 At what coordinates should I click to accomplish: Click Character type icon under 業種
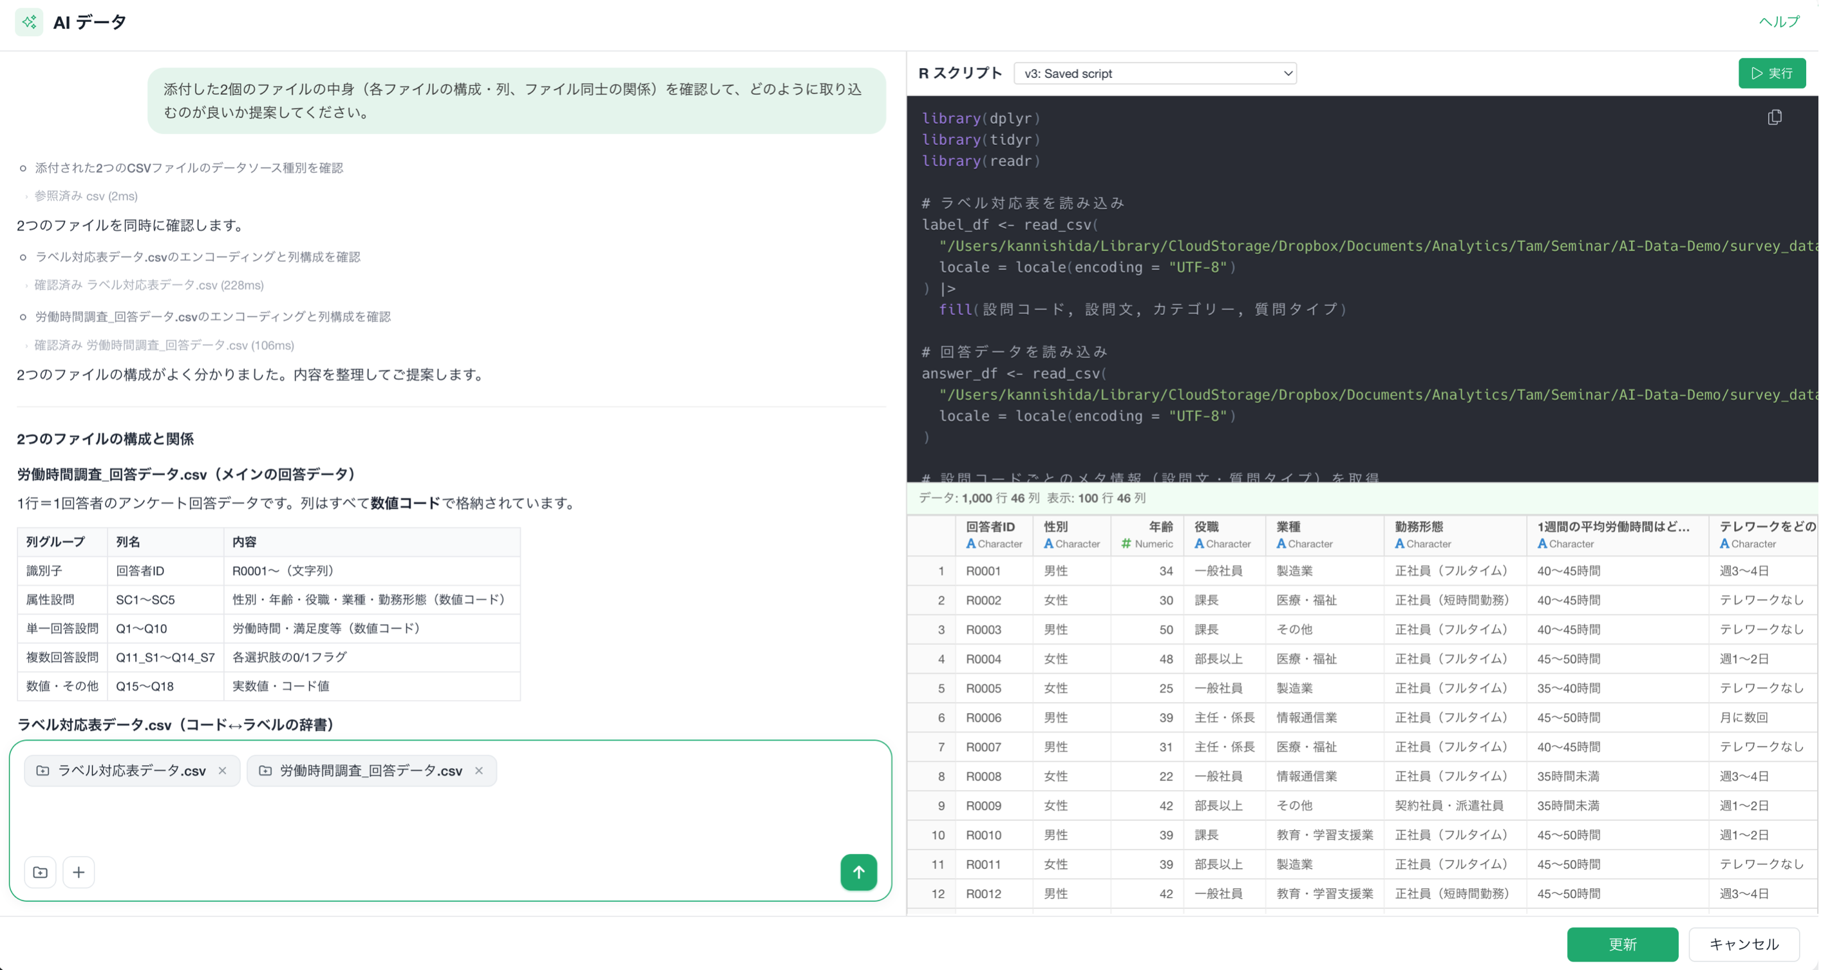point(1281,544)
